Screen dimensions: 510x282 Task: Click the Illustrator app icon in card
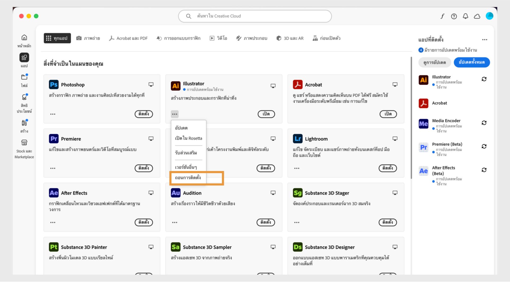coord(176,86)
